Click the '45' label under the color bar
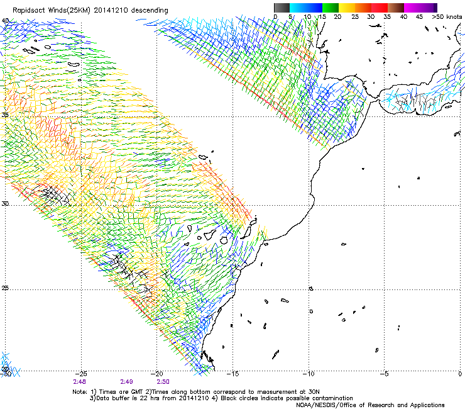 click(419, 16)
